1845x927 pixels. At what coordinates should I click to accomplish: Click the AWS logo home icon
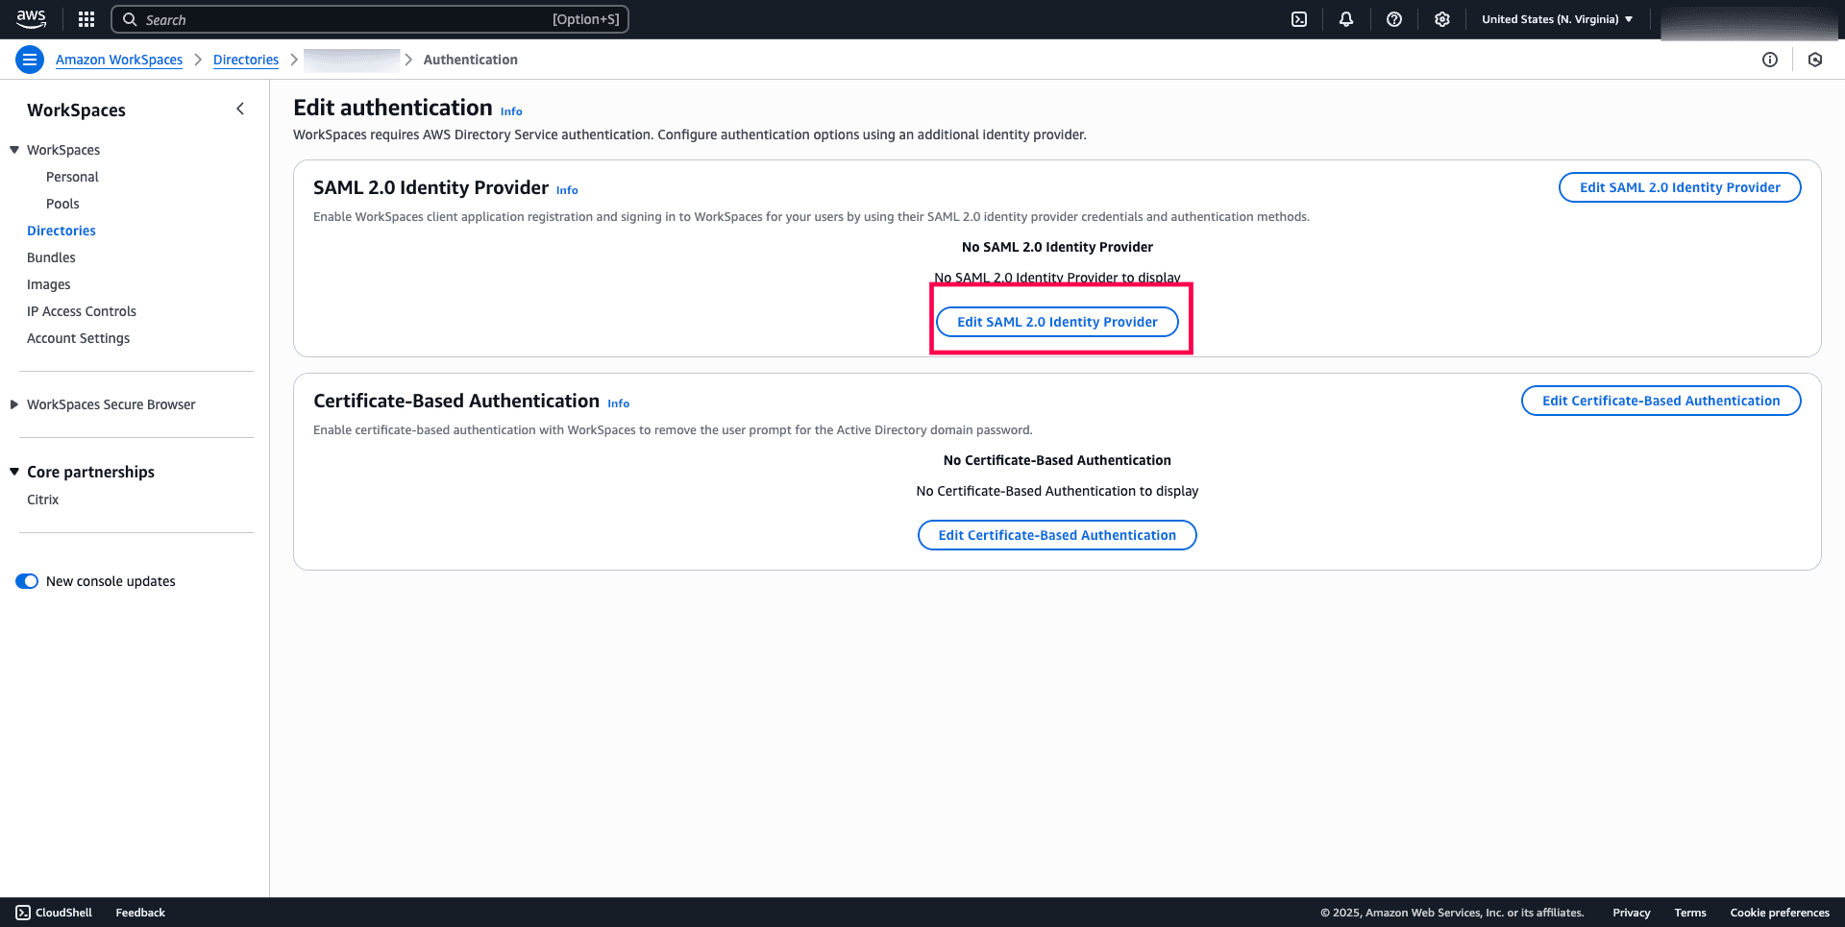point(31,18)
